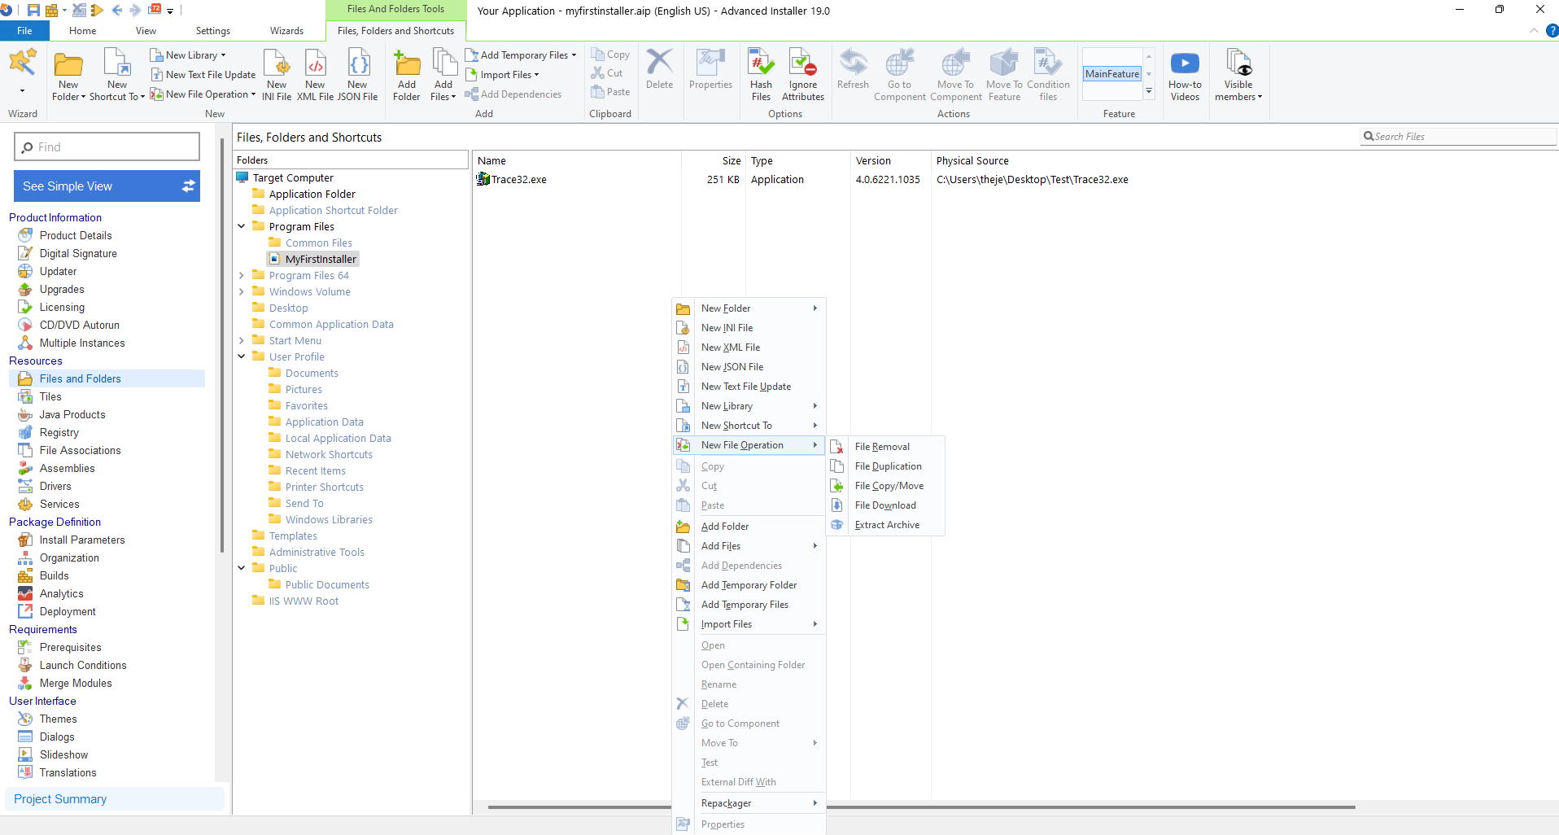
Task: Open the Add Temporary Files dropdown
Action: (x=521, y=55)
